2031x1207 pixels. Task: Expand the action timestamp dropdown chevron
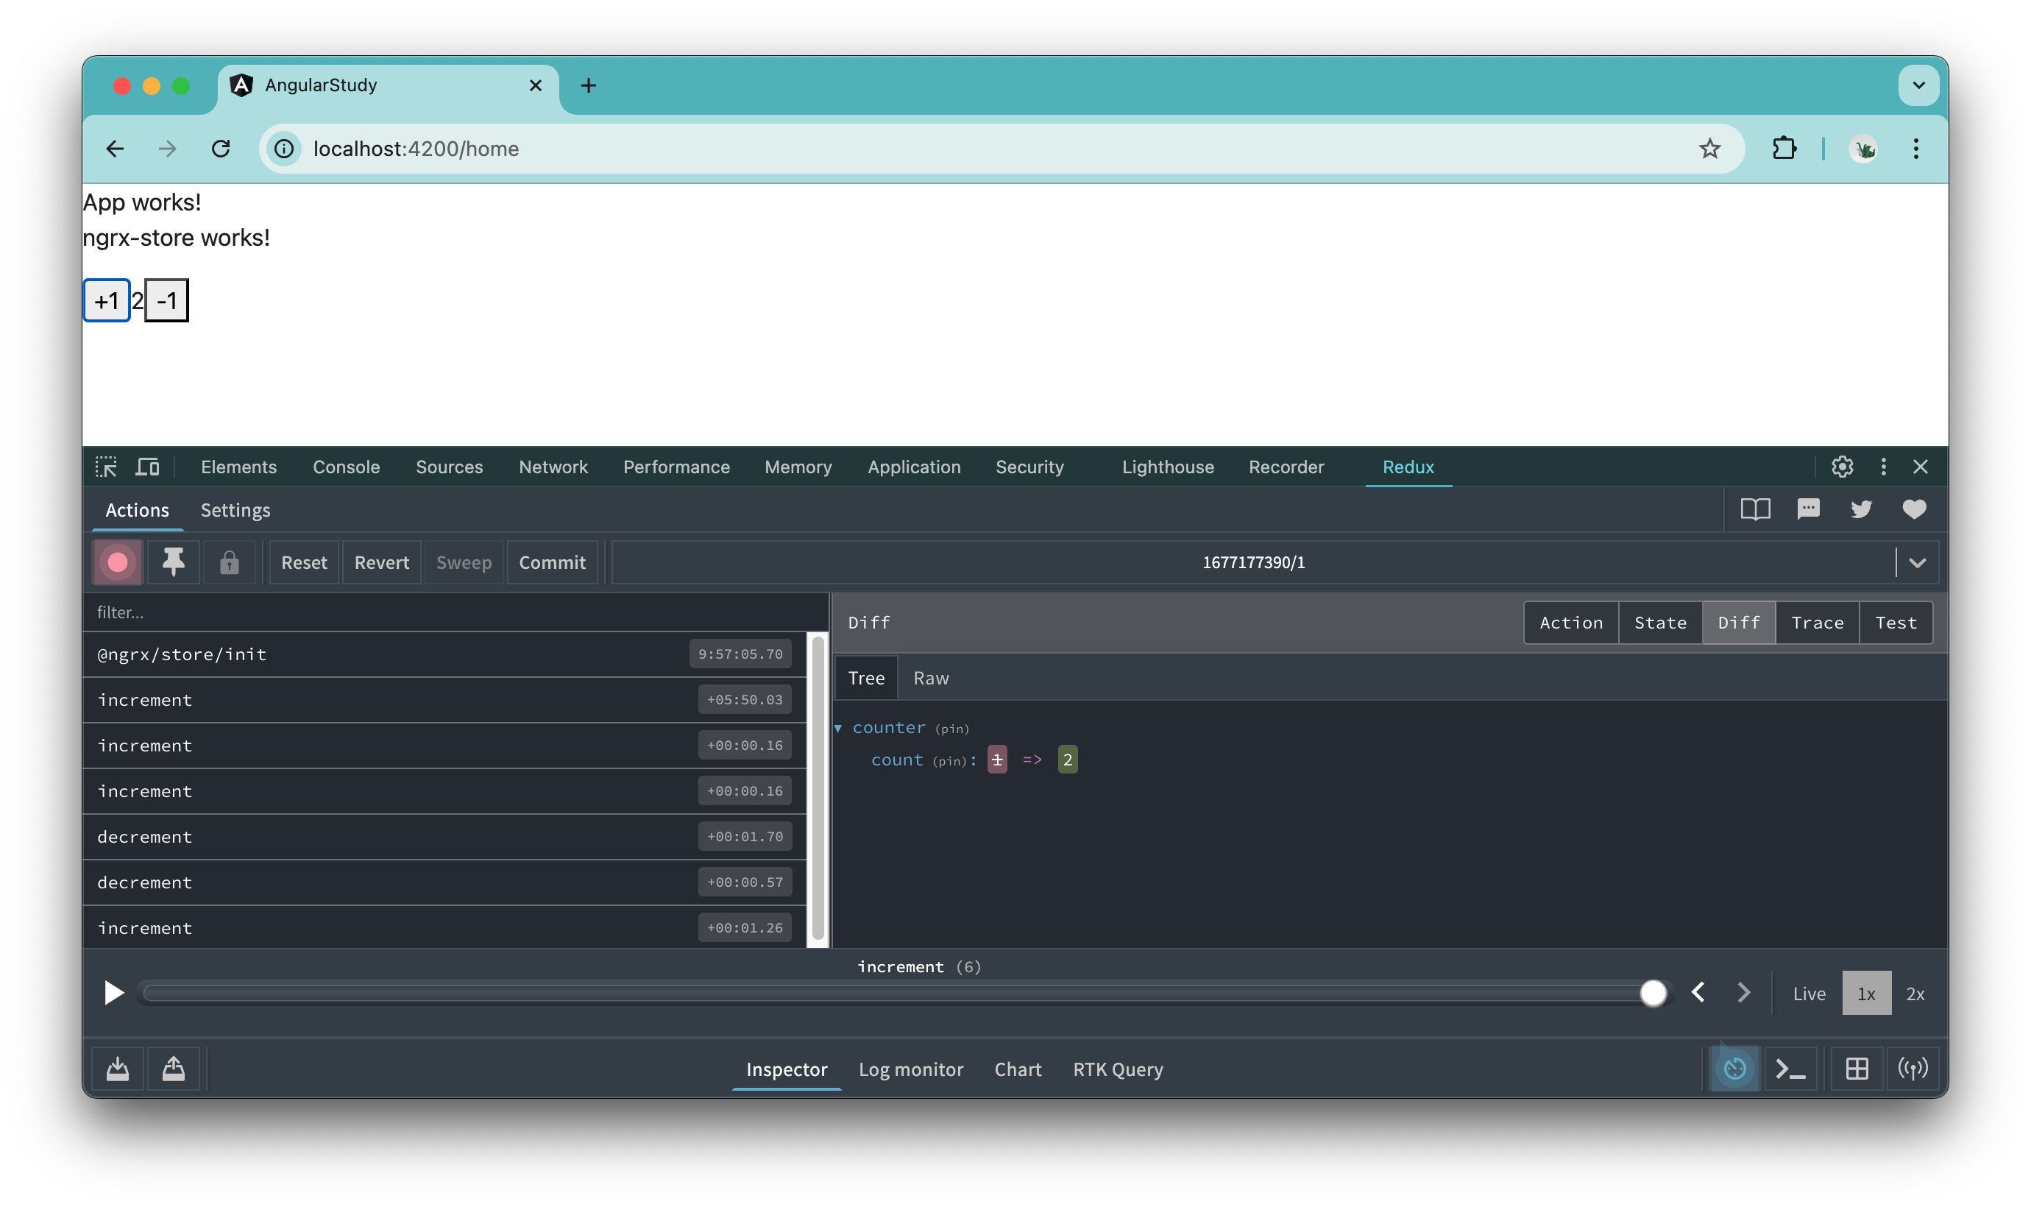point(1918,562)
